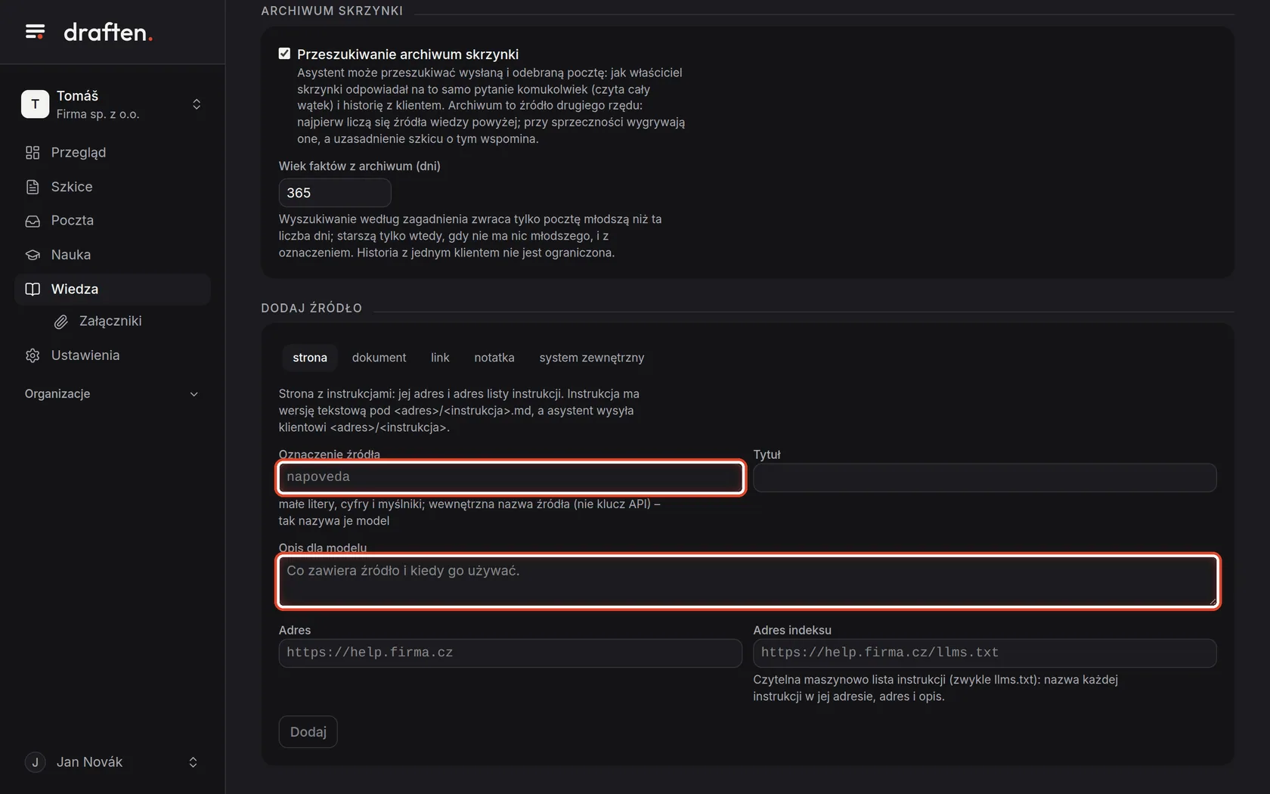Click the Poczta inbox icon
The width and height of the screenshot is (1270, 794).
[33, 221]
